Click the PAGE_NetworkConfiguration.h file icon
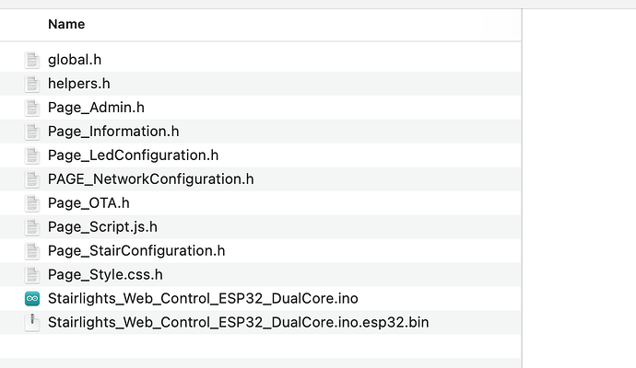The image size is (636, 368). 32,179
